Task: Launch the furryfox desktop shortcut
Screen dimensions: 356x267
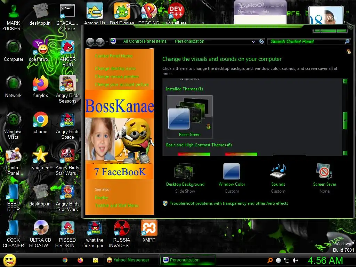Action: tap(40, 87)
